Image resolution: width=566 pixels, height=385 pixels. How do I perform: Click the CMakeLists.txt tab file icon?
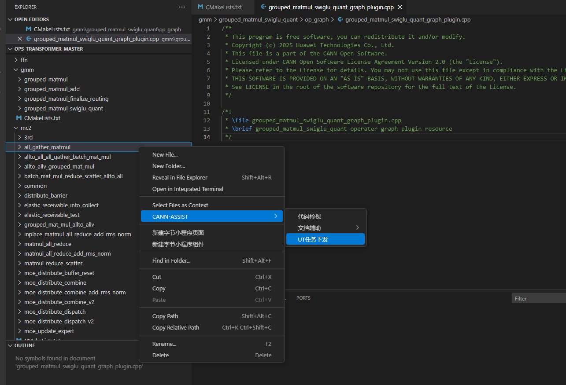[x=201, y=7]
